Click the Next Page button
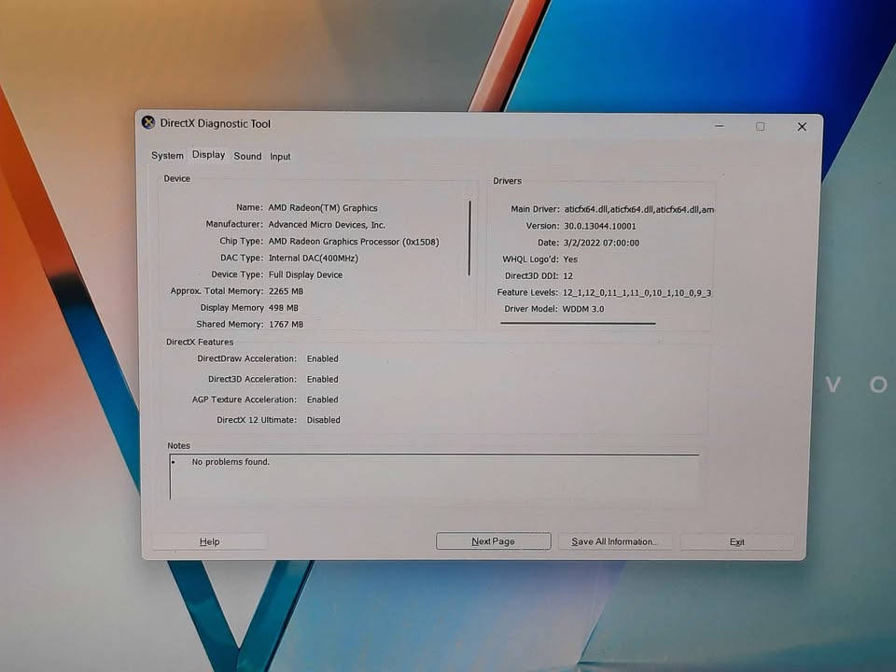Screen dimensions: 896x672 pyautogui.click(x=493, y=541)
